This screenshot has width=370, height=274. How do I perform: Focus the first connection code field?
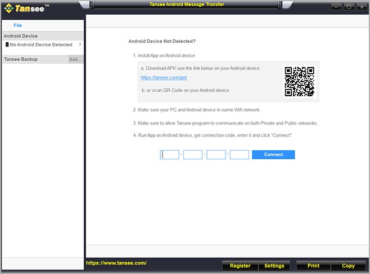coord(169,155)
